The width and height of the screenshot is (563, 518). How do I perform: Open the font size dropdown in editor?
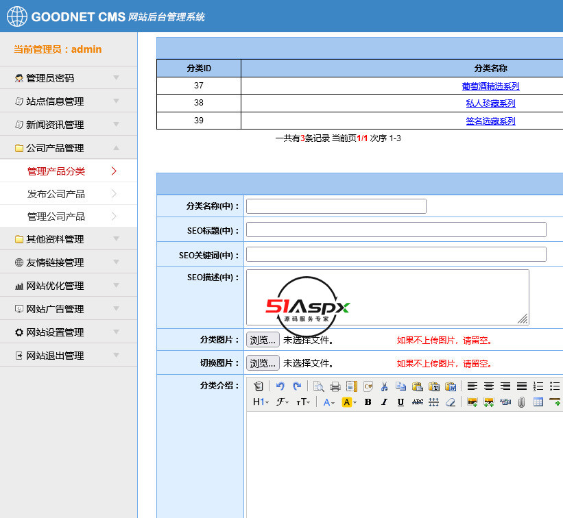tap(303, 402)
